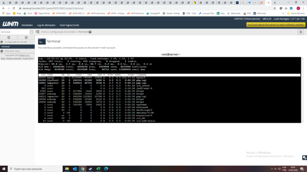307x172 pixels.
Task: Click the terminal column header bar
Action: [169, 75]
